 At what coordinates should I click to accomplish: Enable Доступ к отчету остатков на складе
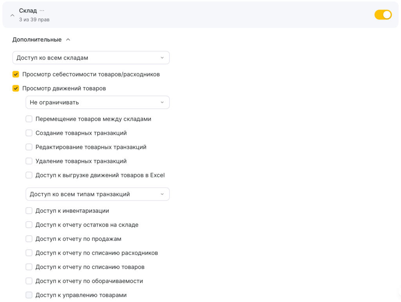[29, 225]
